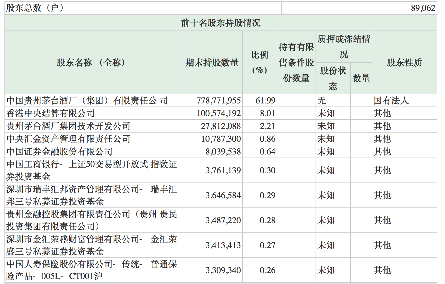
Task: Click the 期末持股数量 column header
Action: [x=212, y=62]
